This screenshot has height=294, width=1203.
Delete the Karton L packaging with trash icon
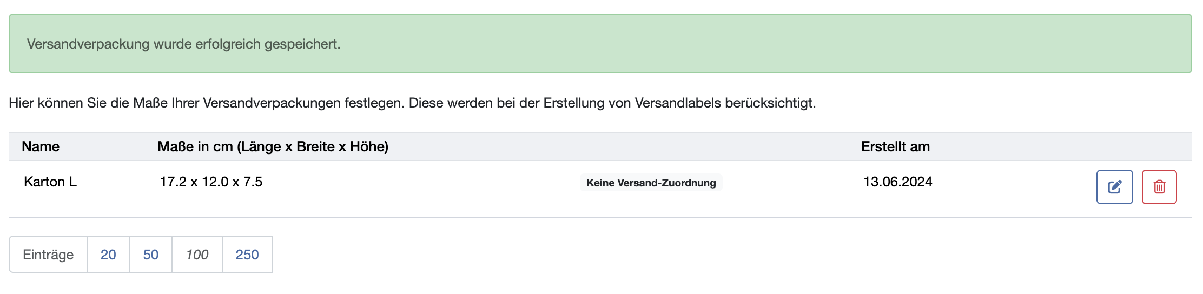[x=1159, y=187]
